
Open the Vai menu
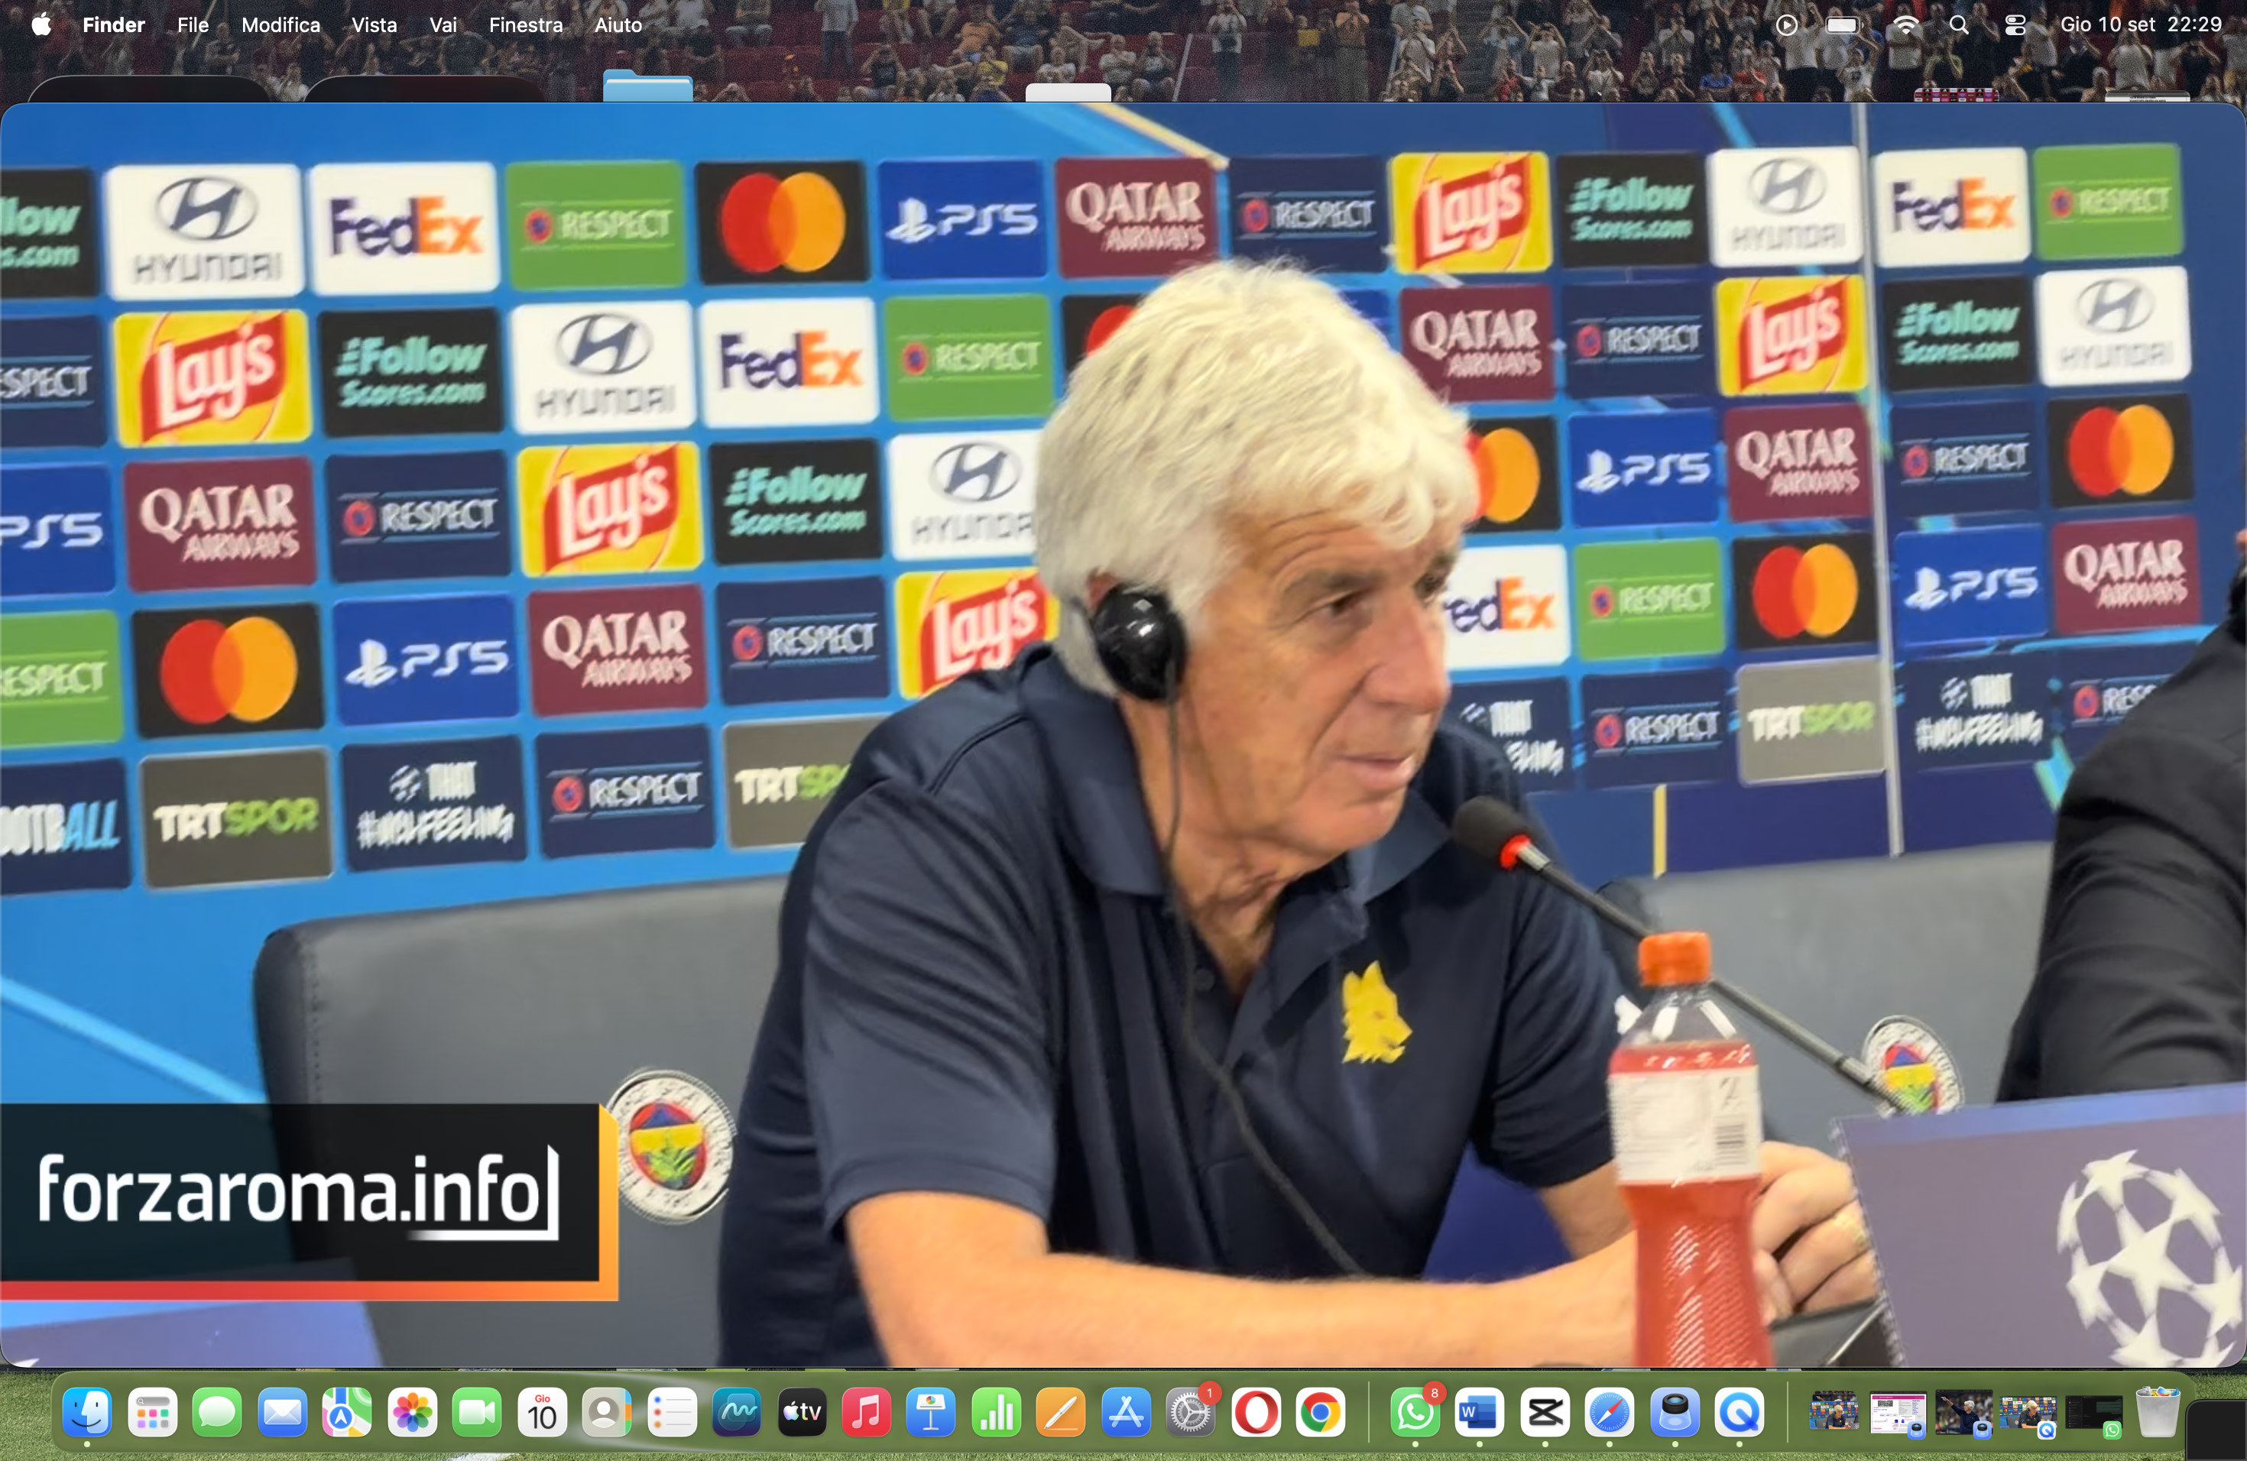pos(443,24)
